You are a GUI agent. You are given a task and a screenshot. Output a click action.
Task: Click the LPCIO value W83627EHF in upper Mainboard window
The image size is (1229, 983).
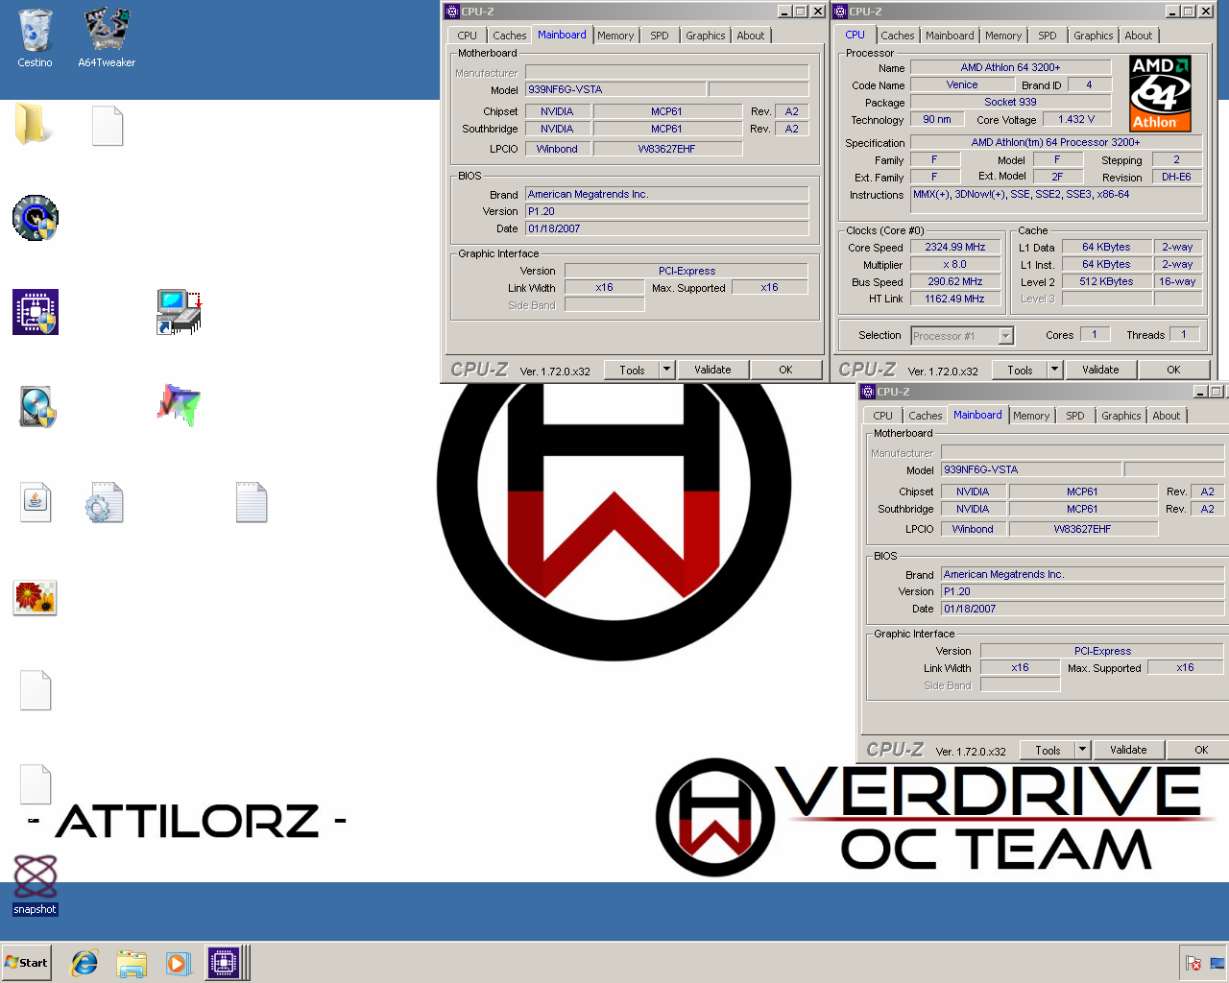(x=667, y=149)
